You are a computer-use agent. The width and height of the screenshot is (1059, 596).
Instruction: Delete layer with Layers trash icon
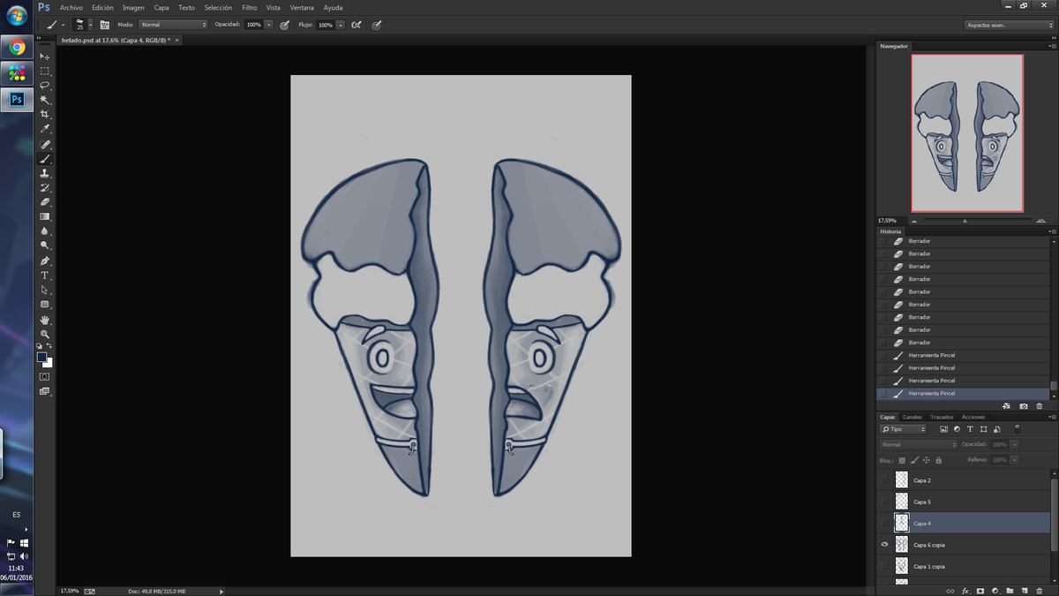click(1040, 590)
